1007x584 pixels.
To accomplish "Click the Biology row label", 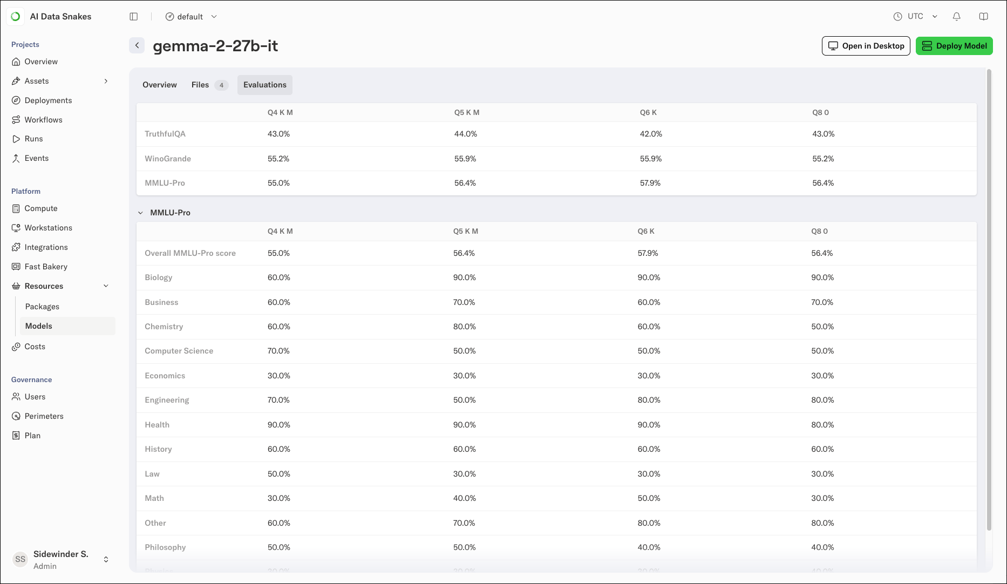I will coord(159,277).
